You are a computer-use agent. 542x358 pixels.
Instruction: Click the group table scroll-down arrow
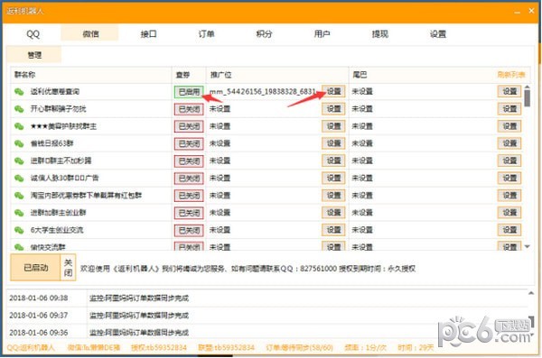(x=528, y=246)
